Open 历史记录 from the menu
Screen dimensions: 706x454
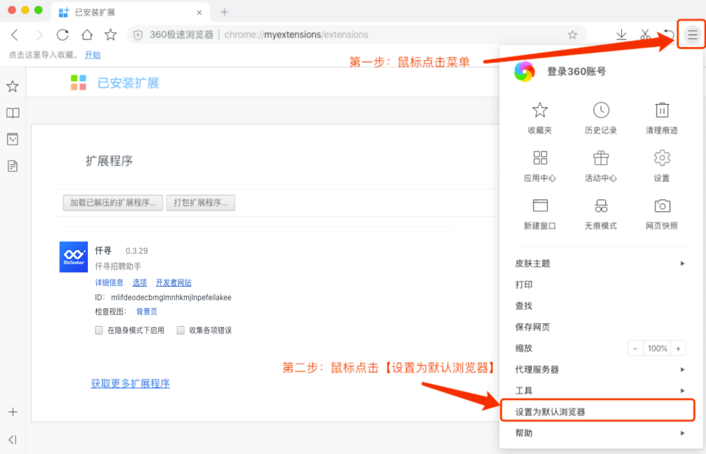(601, 118)
